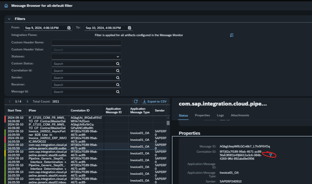Viewport: 312px width, 184px height.
Task: Select correlation ID AGbgUki_IRQsEoR5VZ cell
Action: tap(86, 119)
